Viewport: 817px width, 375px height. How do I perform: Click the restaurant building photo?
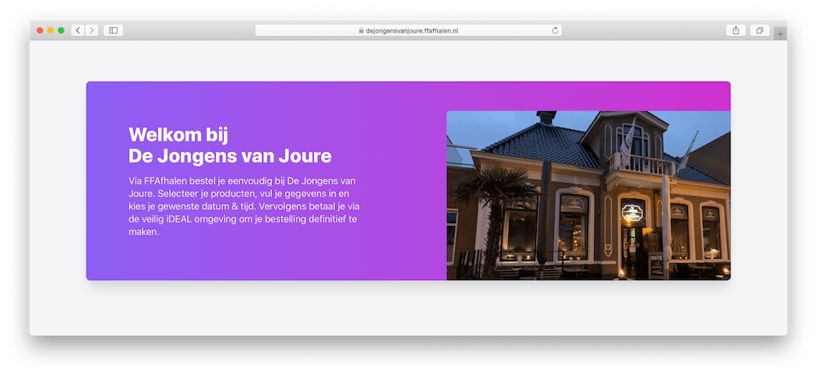pos(589,195)
